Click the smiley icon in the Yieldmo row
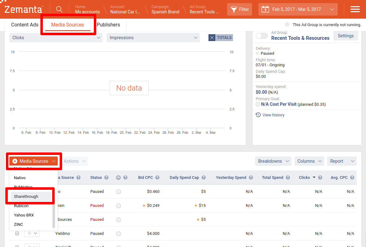Screen dimensions: 366x247 tap(119, 234)
